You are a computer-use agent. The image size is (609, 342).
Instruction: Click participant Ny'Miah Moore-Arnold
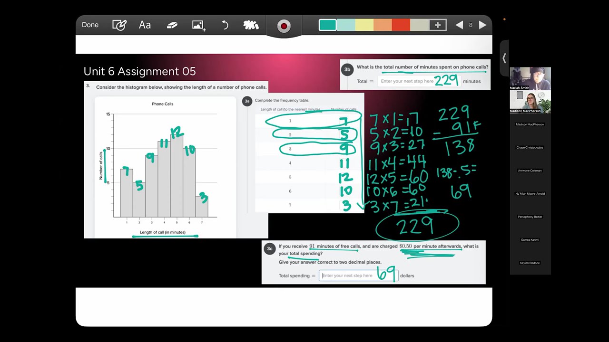click(530, 193)
